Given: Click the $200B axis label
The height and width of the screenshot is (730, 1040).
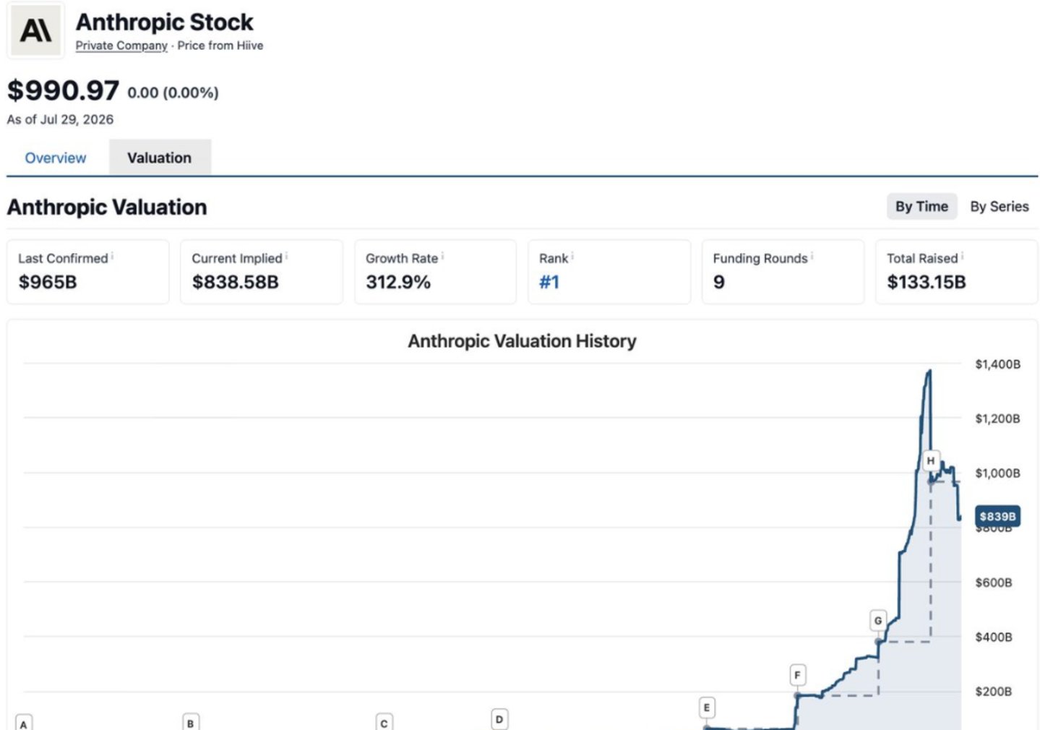Looking at the screenshot, I should [x=993, y=692].
